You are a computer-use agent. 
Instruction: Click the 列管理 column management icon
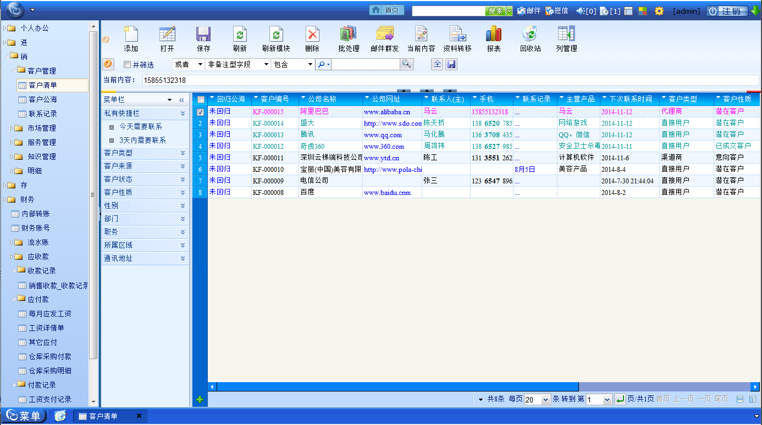click(566, 34)
